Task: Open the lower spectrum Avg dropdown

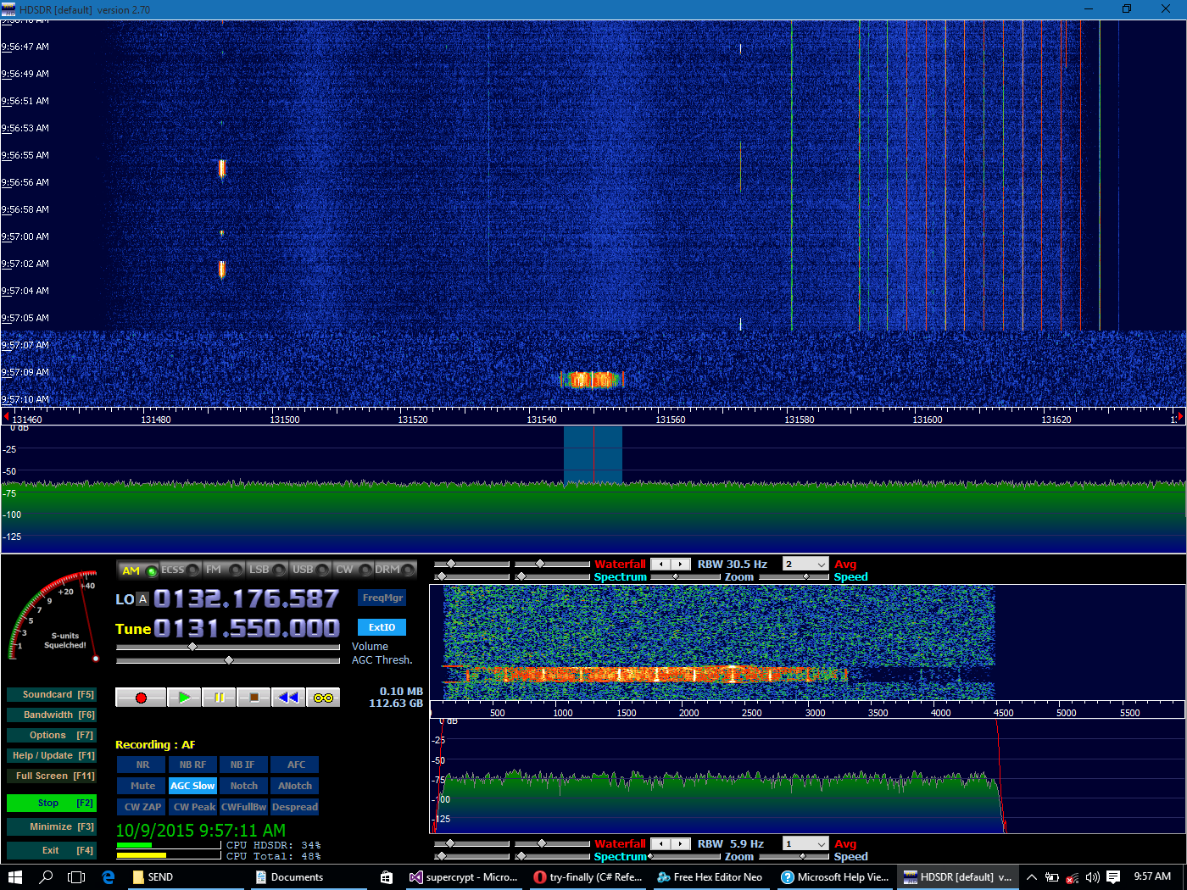Action: (804, 843)
